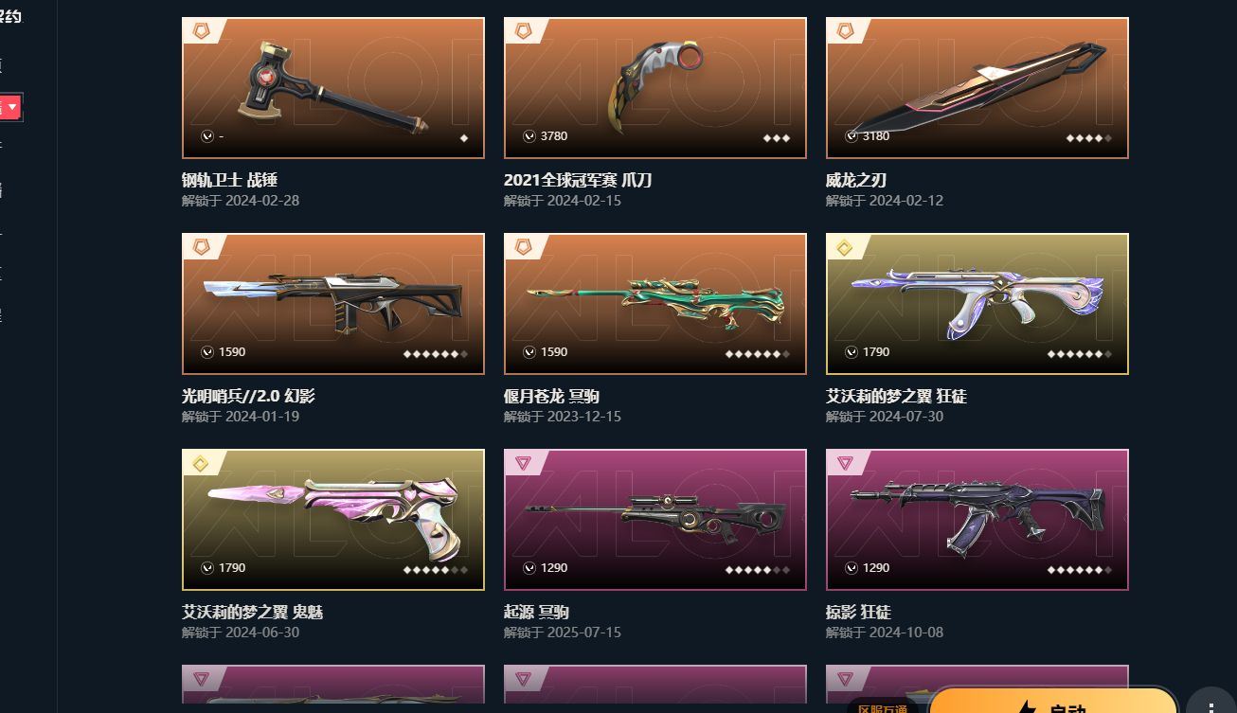The height and width of the screenshot is (713, 1237).
Task: Open the three-dot more options menu
Action: (1211, 703)
